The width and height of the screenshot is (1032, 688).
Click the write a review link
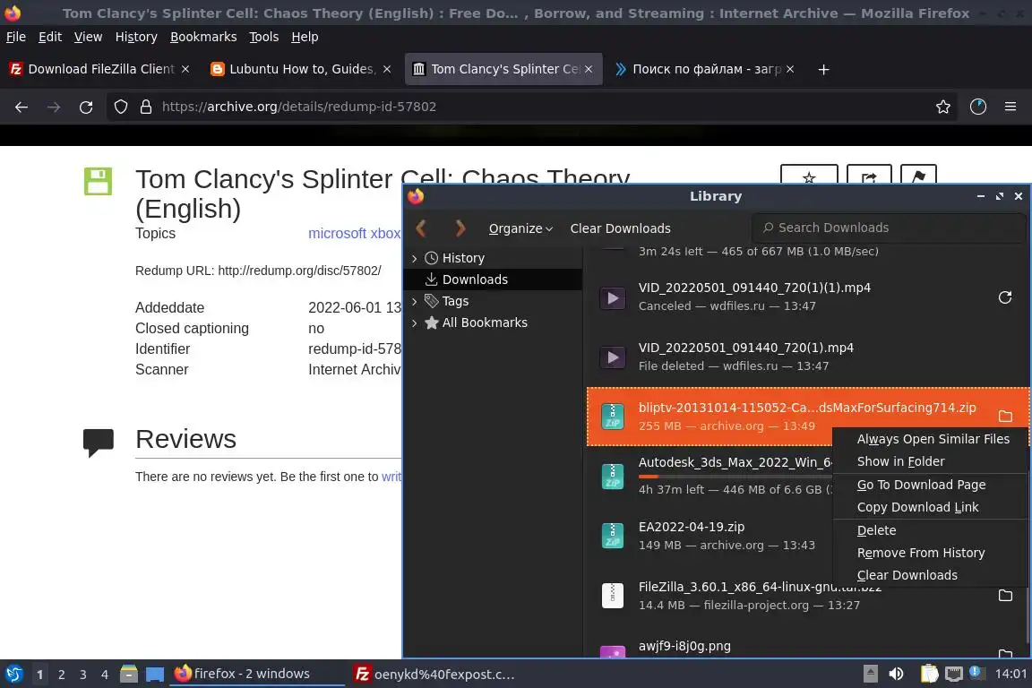click(x=391, y=477)
